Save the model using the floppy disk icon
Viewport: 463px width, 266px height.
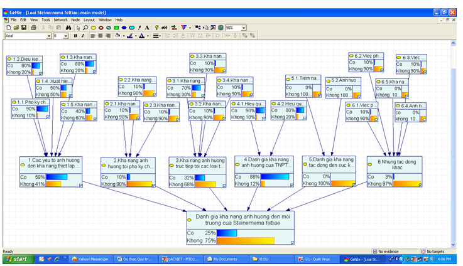(24, 28)
